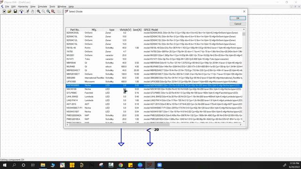301x169 pixels.
Task: Select the LXHL-BW02 Lumileds LED row
Action: click(x=154, y=97)
